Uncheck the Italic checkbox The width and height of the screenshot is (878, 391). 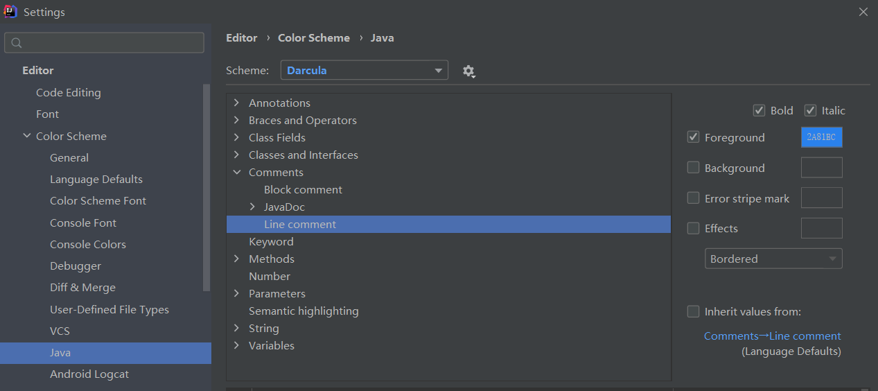point(810,111)
